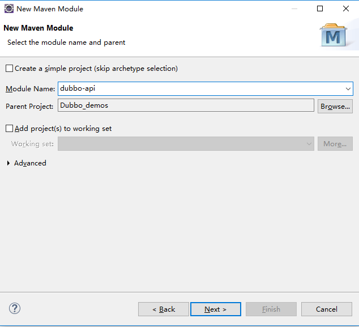Click the help question mark icon
Image resolution: width=359 pixels, height=327 pixels.
pos(15,308)
